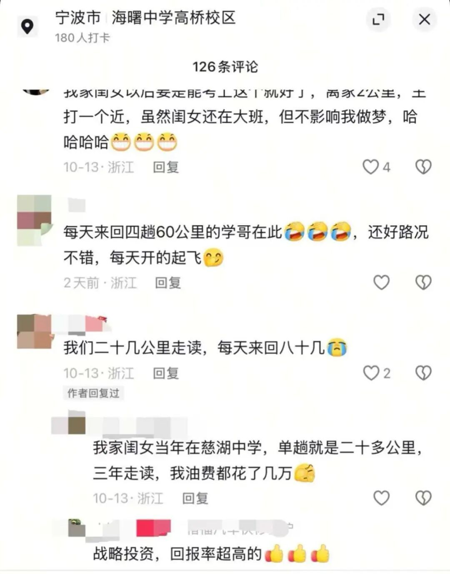Open avatar of 战略投资 reply author
The image size is (450, 574).
[x=77, y=528]
